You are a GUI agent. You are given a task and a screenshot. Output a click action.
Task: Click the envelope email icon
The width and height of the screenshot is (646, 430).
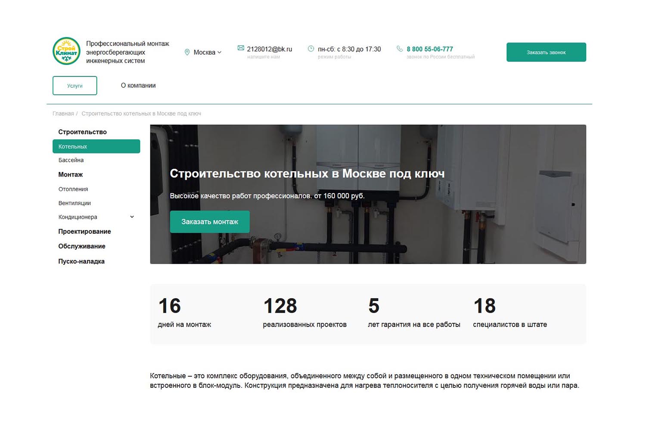241,48
